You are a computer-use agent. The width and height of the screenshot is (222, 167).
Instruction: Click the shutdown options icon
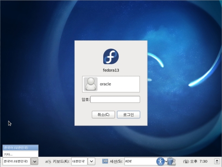click(217, 161)
